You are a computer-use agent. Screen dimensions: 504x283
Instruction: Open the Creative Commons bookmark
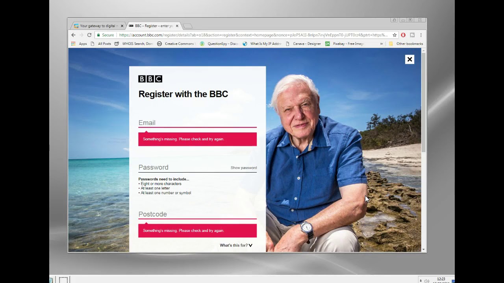click(x=176, y=44)
